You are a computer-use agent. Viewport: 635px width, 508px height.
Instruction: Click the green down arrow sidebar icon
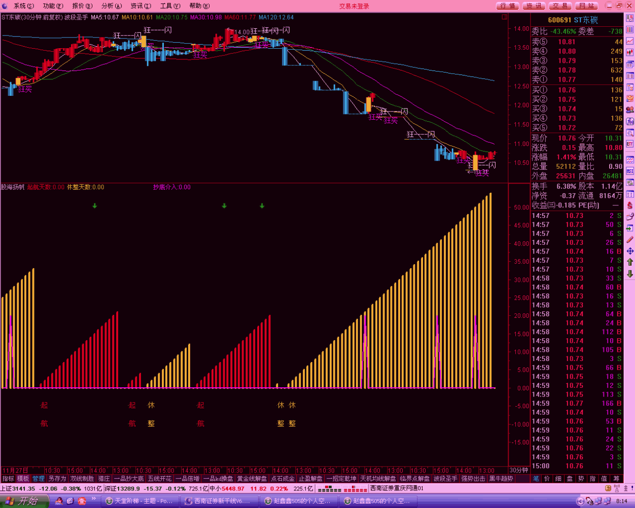(x=630, y=274)
